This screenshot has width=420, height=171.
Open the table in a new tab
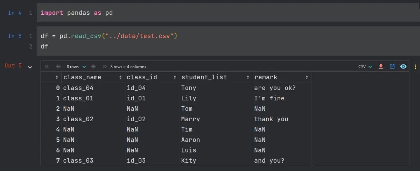click(x=392, y=66)
